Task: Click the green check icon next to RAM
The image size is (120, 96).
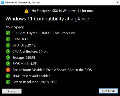Action: click(x=8, y=39)
